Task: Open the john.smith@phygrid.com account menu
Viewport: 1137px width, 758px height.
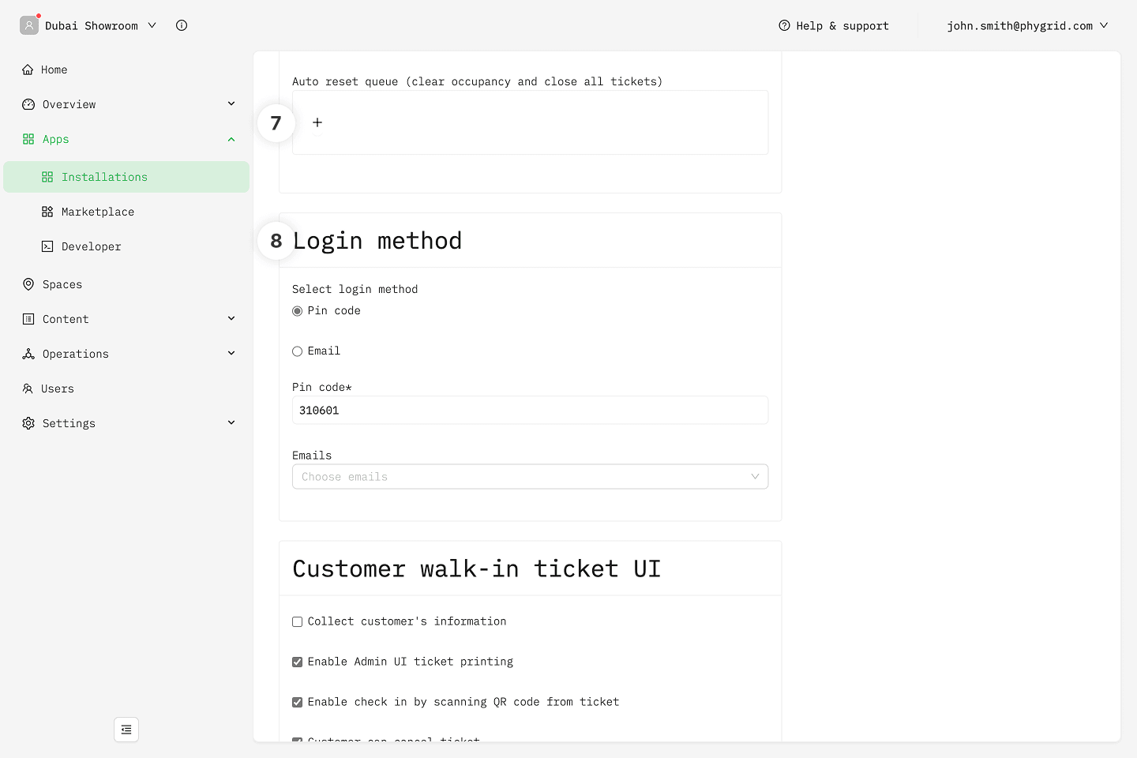Action: tap(1026, 25)
